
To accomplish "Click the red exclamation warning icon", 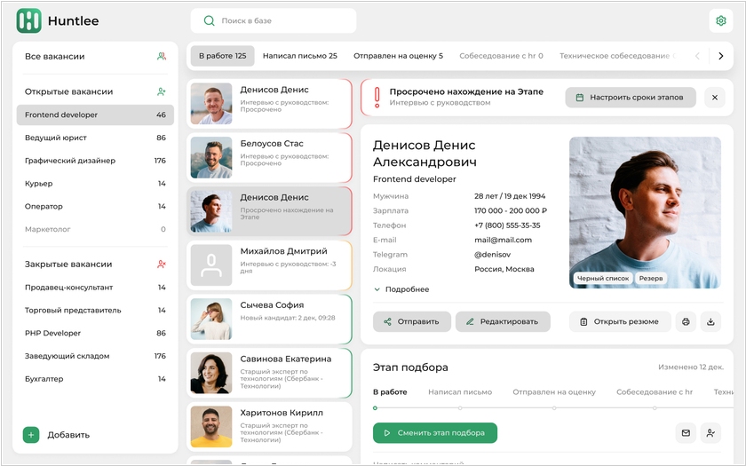I will 377,97.
